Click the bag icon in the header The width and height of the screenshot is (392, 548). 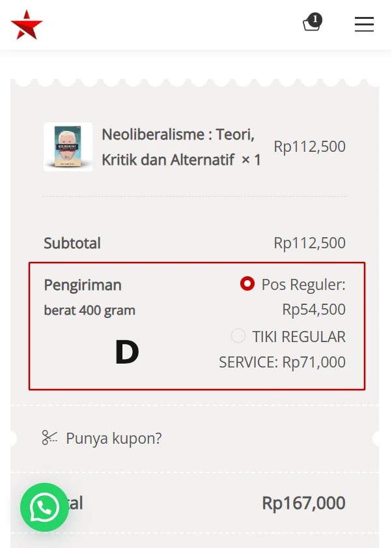pyautogui.click(x=311, y=26)
